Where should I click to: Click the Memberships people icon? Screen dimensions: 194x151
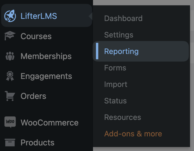[10, 56]
